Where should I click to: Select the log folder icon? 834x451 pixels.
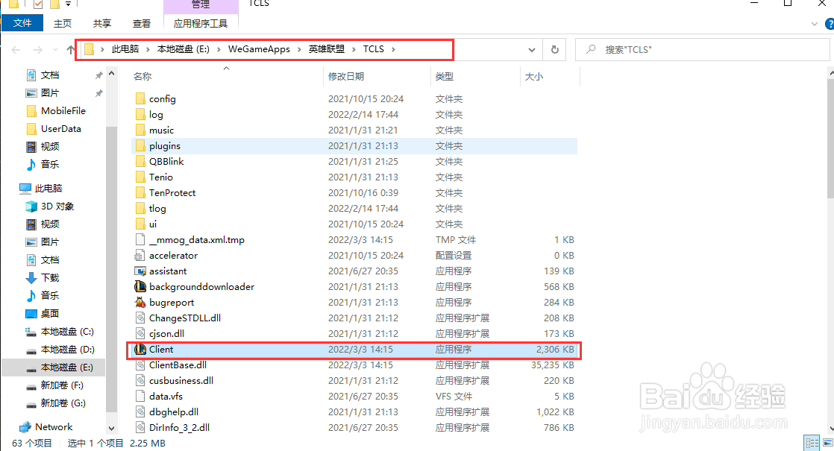click(140, 114)
